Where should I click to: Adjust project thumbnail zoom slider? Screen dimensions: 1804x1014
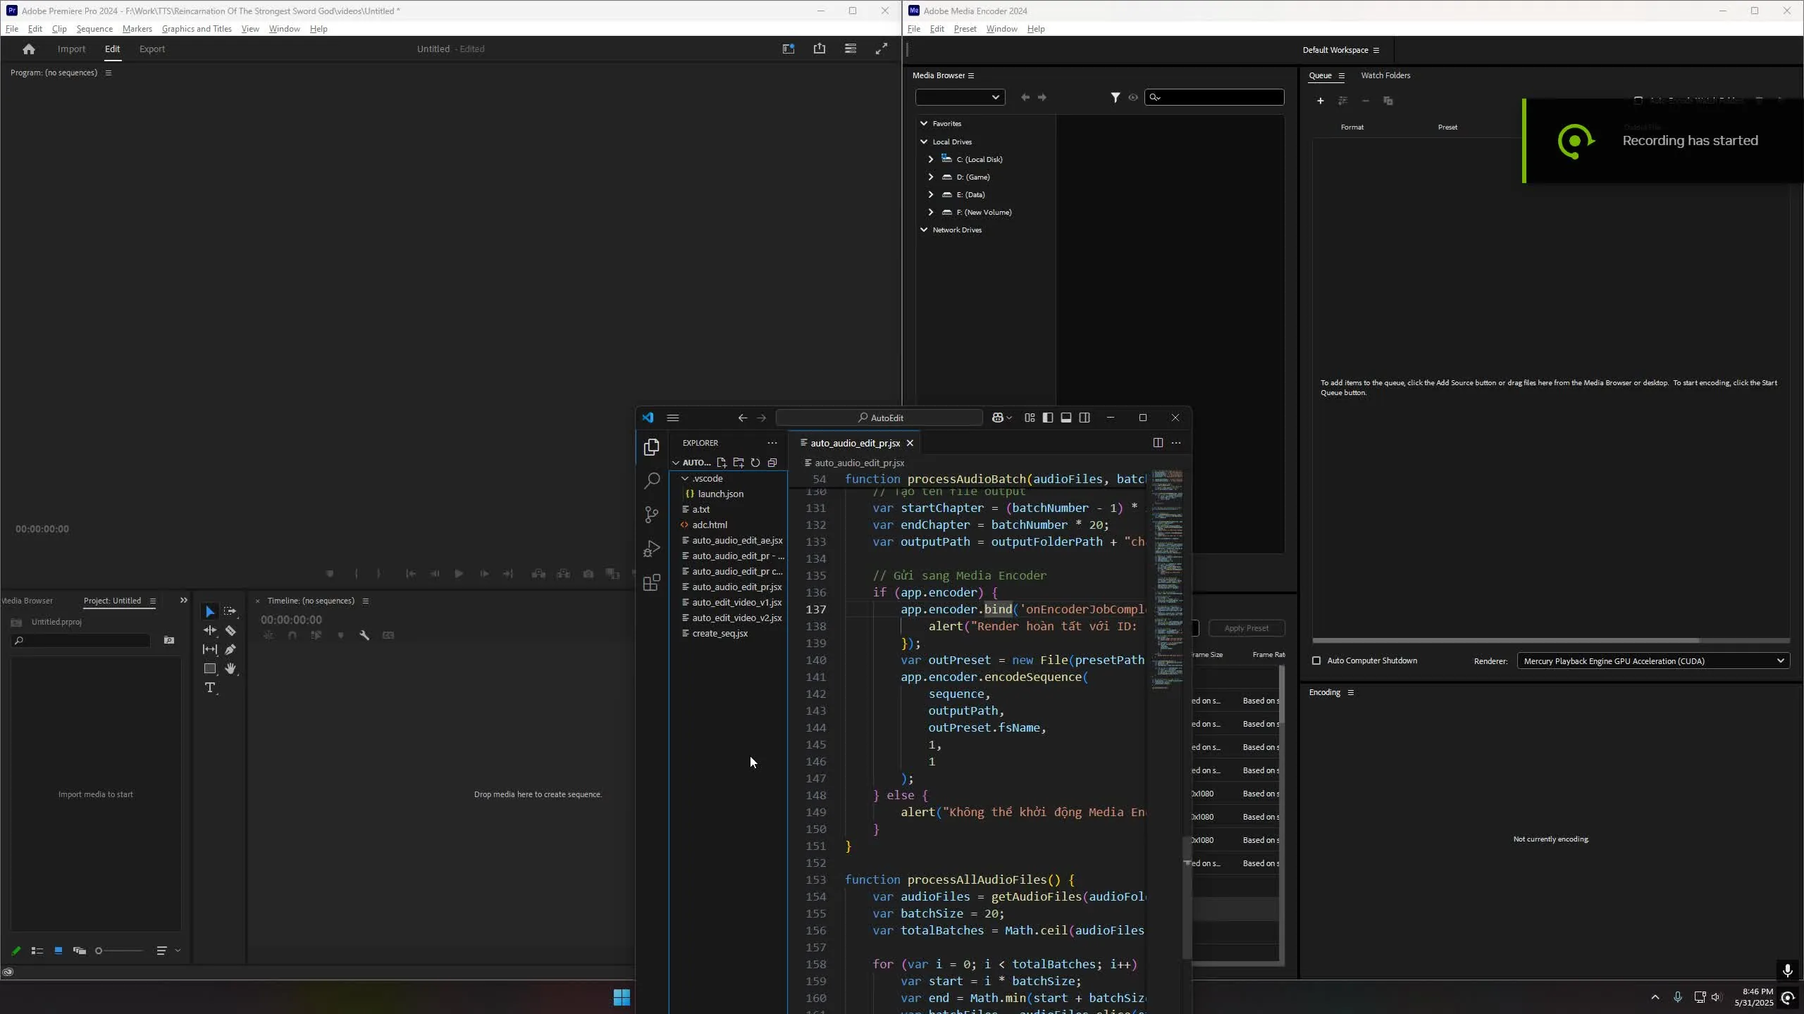click(120, 951)
